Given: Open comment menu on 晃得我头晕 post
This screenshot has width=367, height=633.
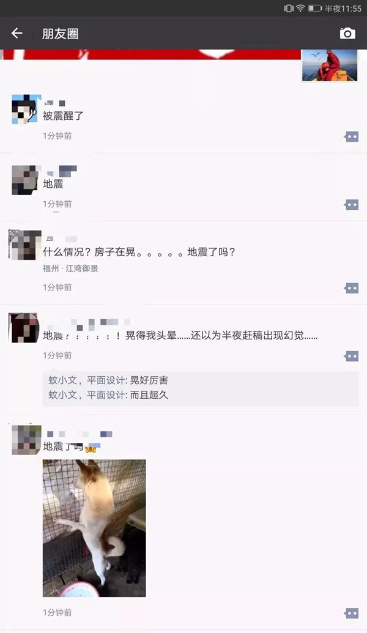Looking at the screenshot, I should (x=351, y=356).
